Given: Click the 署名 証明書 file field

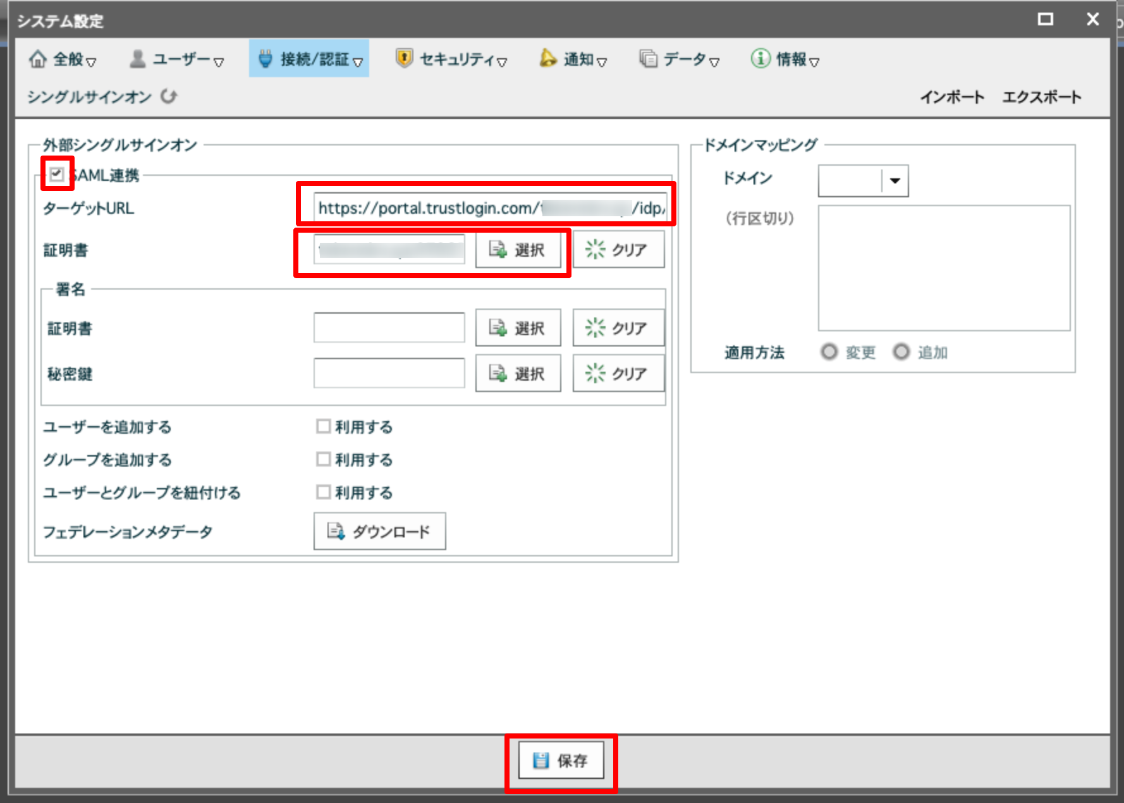Looking at the screenshot, I should pyautogui.click(x=389, y=328).
